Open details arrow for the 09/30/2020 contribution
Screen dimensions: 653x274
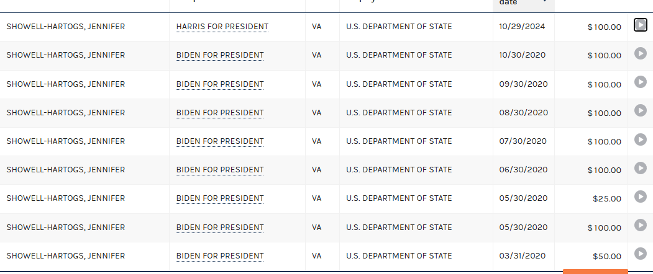pyautogui.click(x=640, y=82)
